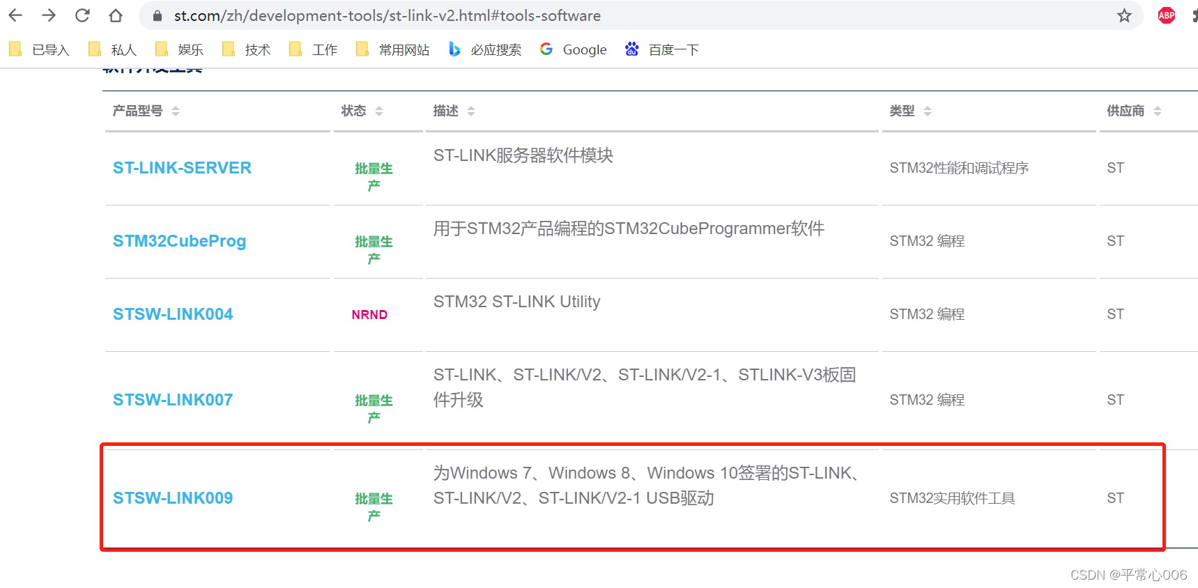Select the 批量生产 status of STSW-LINK007
This screenshot has height=588, width=1198.
click(374, 408)
